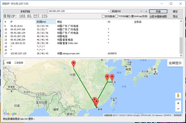Select the 地图 map type tab
Screen dimensions: 186x123
tap(9, 63)
